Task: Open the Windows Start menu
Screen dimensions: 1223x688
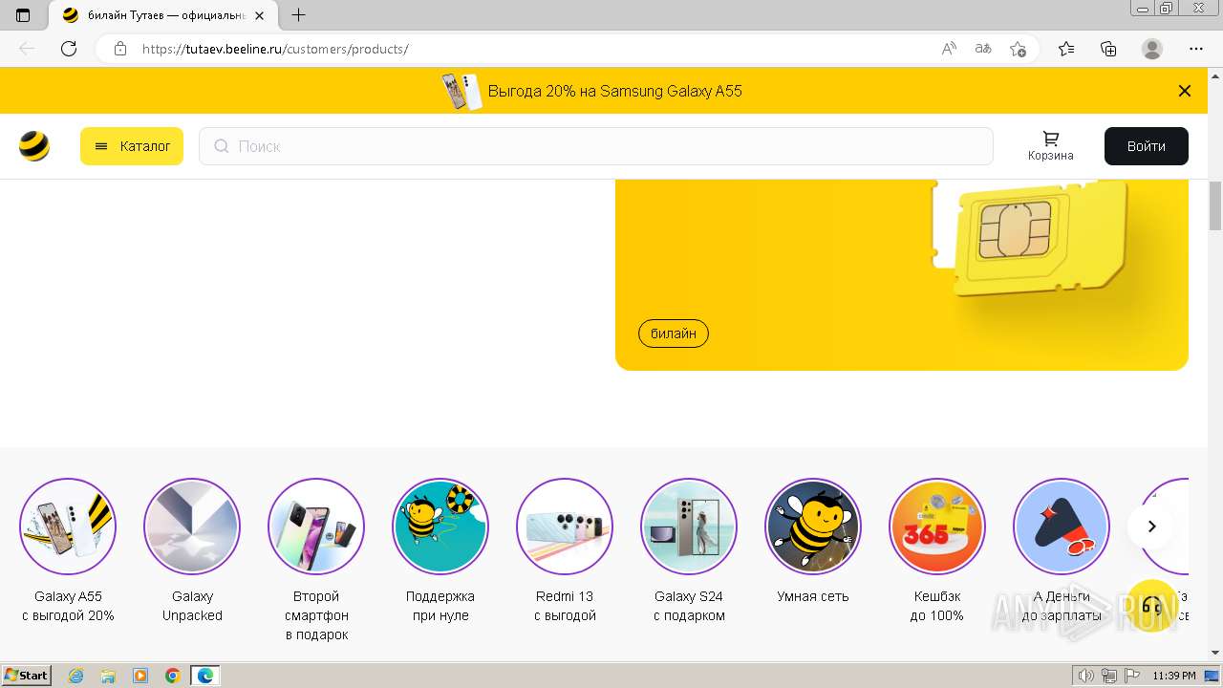Action: point(27,676)
